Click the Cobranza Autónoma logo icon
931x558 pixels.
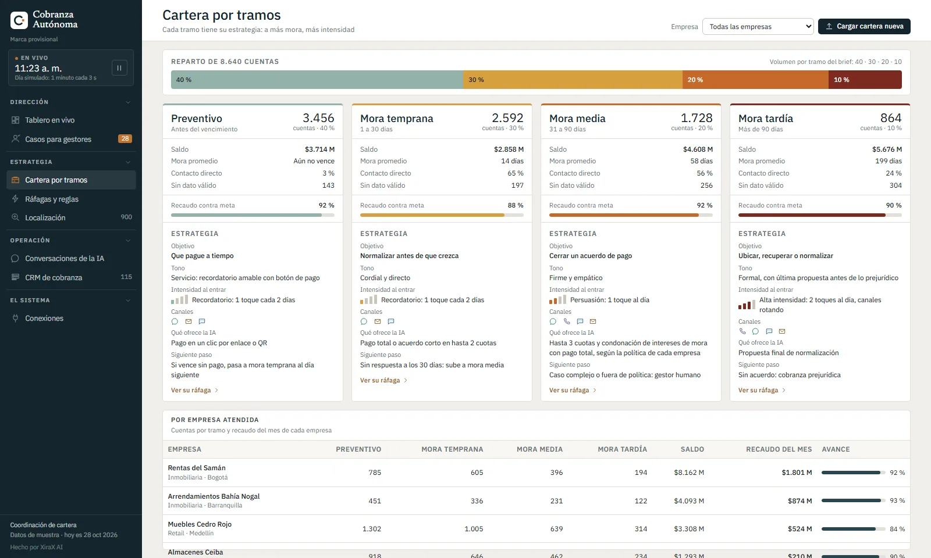19,20
